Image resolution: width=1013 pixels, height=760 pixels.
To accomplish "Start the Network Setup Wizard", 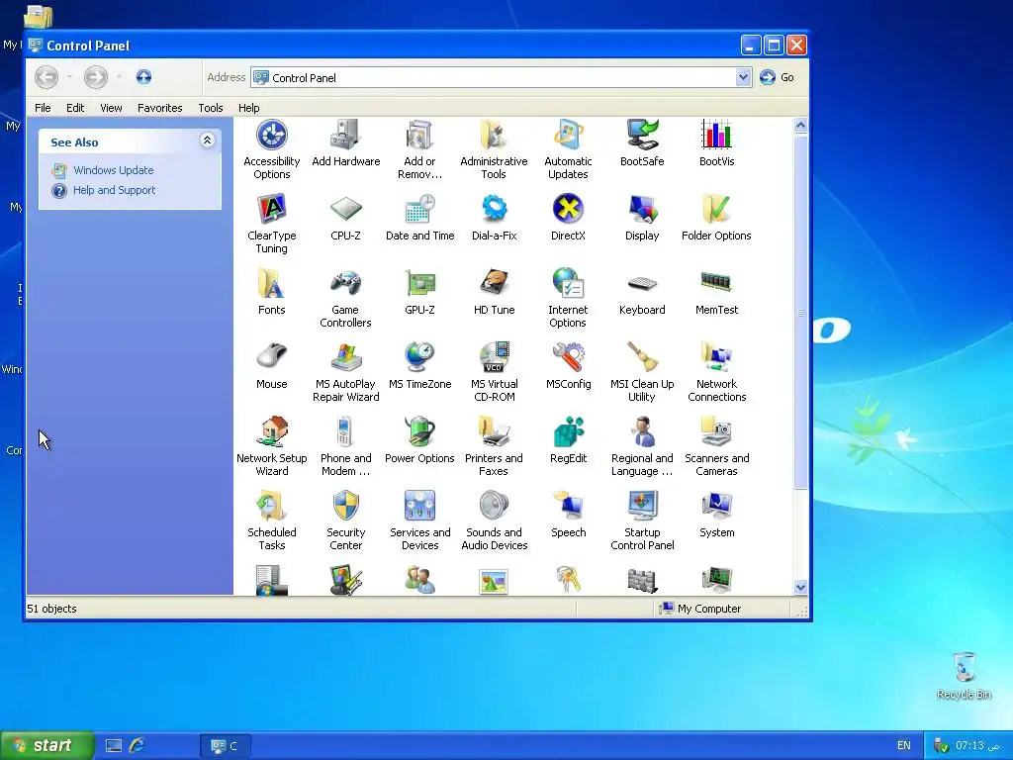I will click(x=271, y=447).
